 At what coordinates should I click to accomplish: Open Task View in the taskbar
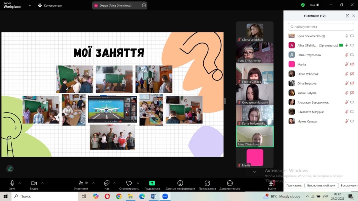click(84, 196)
